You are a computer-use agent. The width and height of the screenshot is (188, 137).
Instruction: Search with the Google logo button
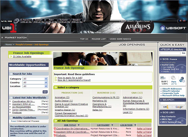pyautogui.click(x=179, y=107)
